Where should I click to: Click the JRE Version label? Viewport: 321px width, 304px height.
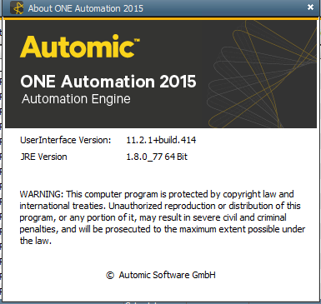click(43, 157)
